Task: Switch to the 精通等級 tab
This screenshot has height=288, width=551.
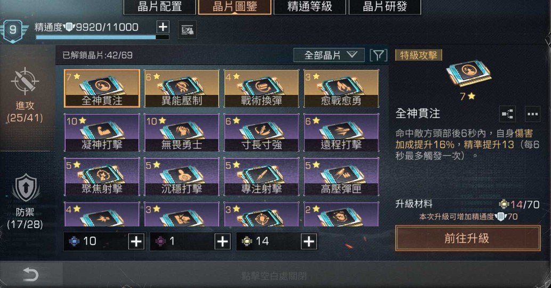Action: click(x=310, y=7)
